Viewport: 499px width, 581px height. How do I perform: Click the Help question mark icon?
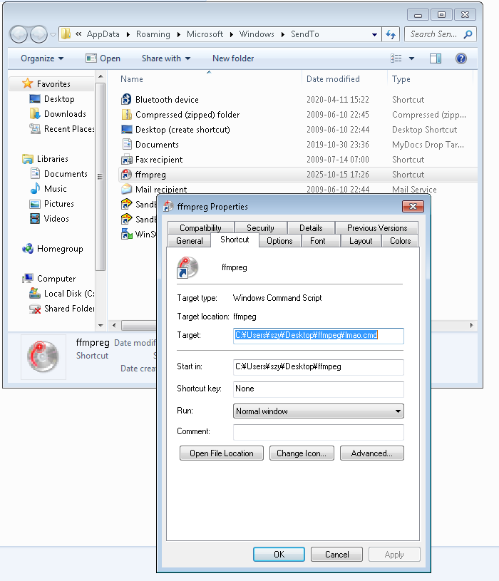pyautogui.click(x=461, y=58)
